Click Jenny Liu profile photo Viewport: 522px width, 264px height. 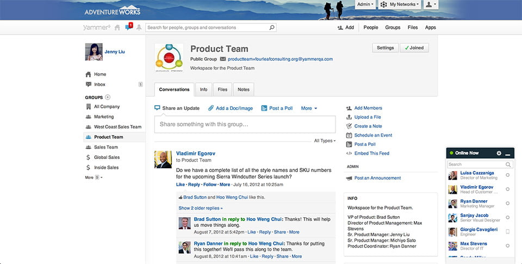point(94,52)
